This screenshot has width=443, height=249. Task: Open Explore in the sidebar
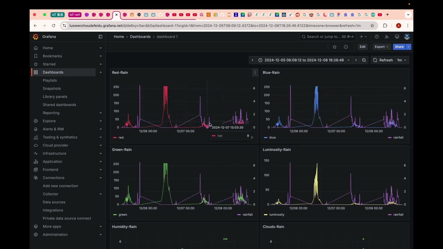49,121
